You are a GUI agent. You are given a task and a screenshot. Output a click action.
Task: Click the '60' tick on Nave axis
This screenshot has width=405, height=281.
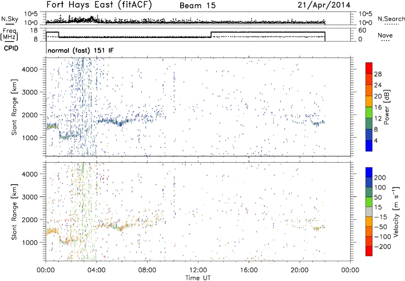362,30
